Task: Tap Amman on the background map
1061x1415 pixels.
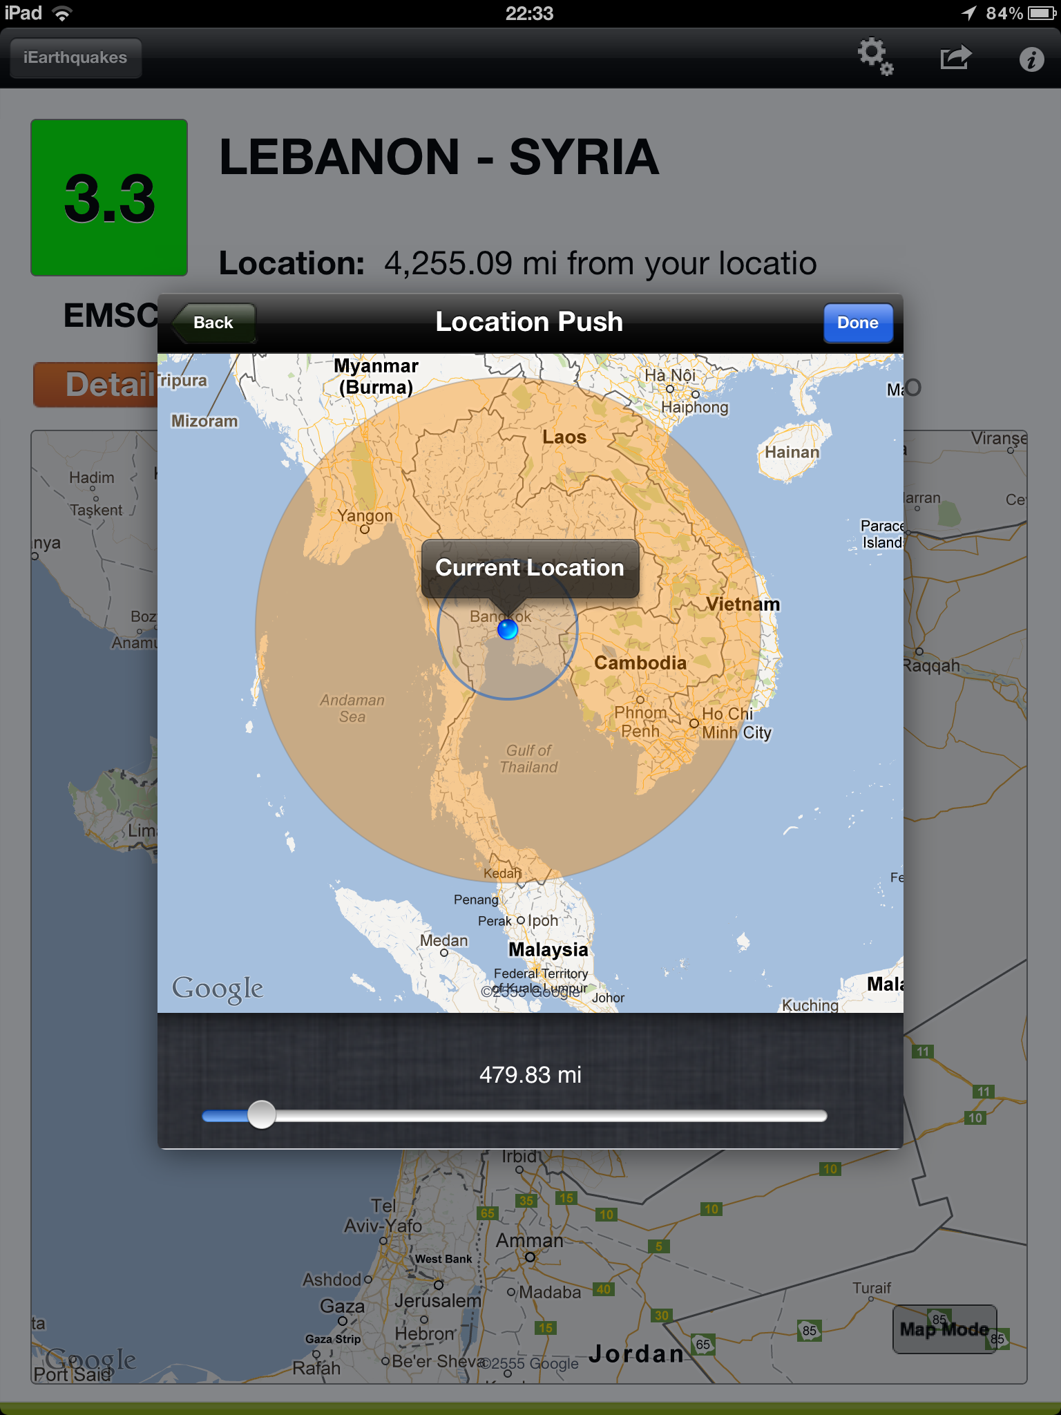Action: point(530,1241)
